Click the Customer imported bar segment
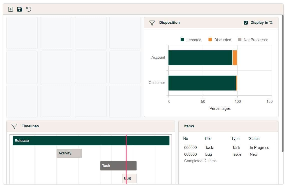The height and width of the screenshot is (187, 286). [x=202, y=83]
